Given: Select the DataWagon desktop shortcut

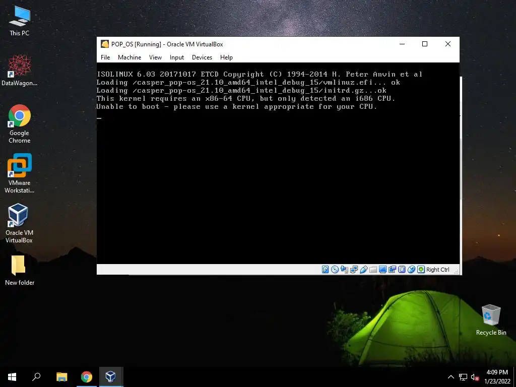Looking at the screenshot, I should pyautogui.click(x=20, y=71).
